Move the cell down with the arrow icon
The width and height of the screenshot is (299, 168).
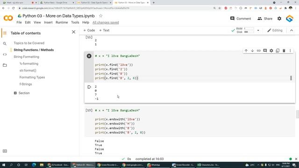click(252, 51)
